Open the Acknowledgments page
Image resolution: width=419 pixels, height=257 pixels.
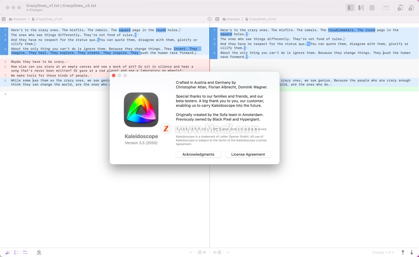tap(198, 155)
